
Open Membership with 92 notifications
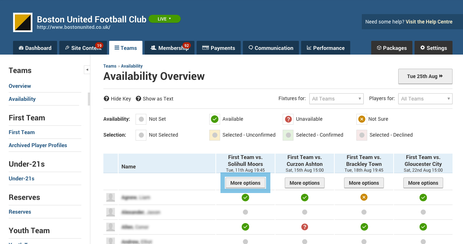(x=169, y=47)
